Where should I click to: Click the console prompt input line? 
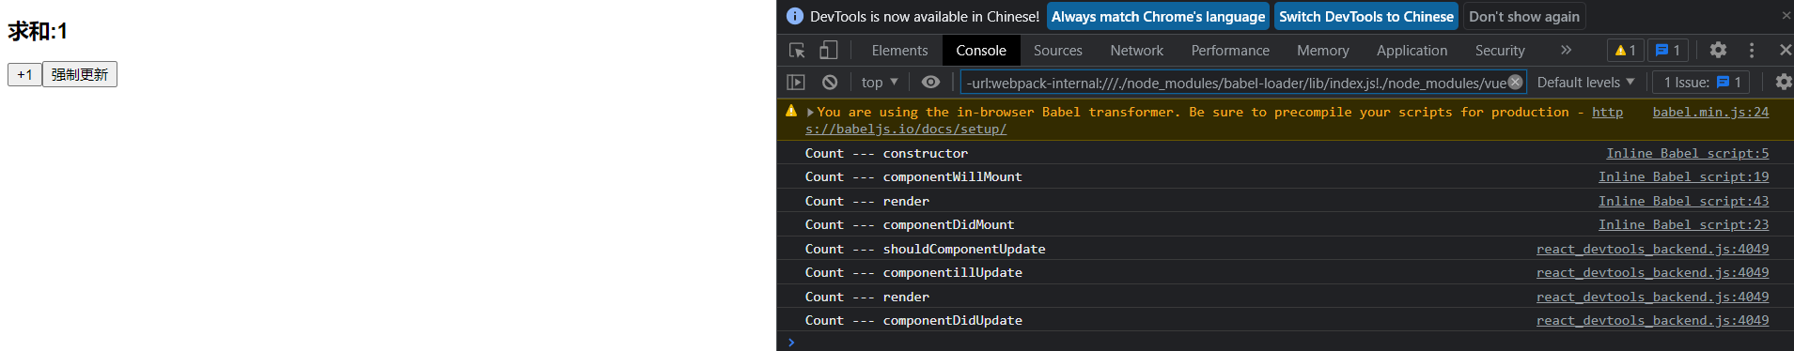tap(1285, 342)
